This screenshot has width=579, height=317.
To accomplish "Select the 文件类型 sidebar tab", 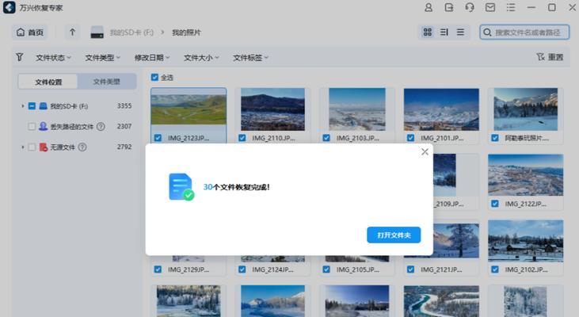I will 107,82.
